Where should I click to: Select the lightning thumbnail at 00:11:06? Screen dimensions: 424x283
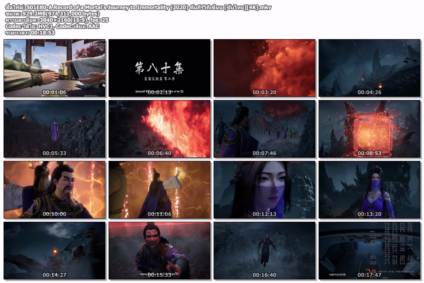(x=159, y=190)
